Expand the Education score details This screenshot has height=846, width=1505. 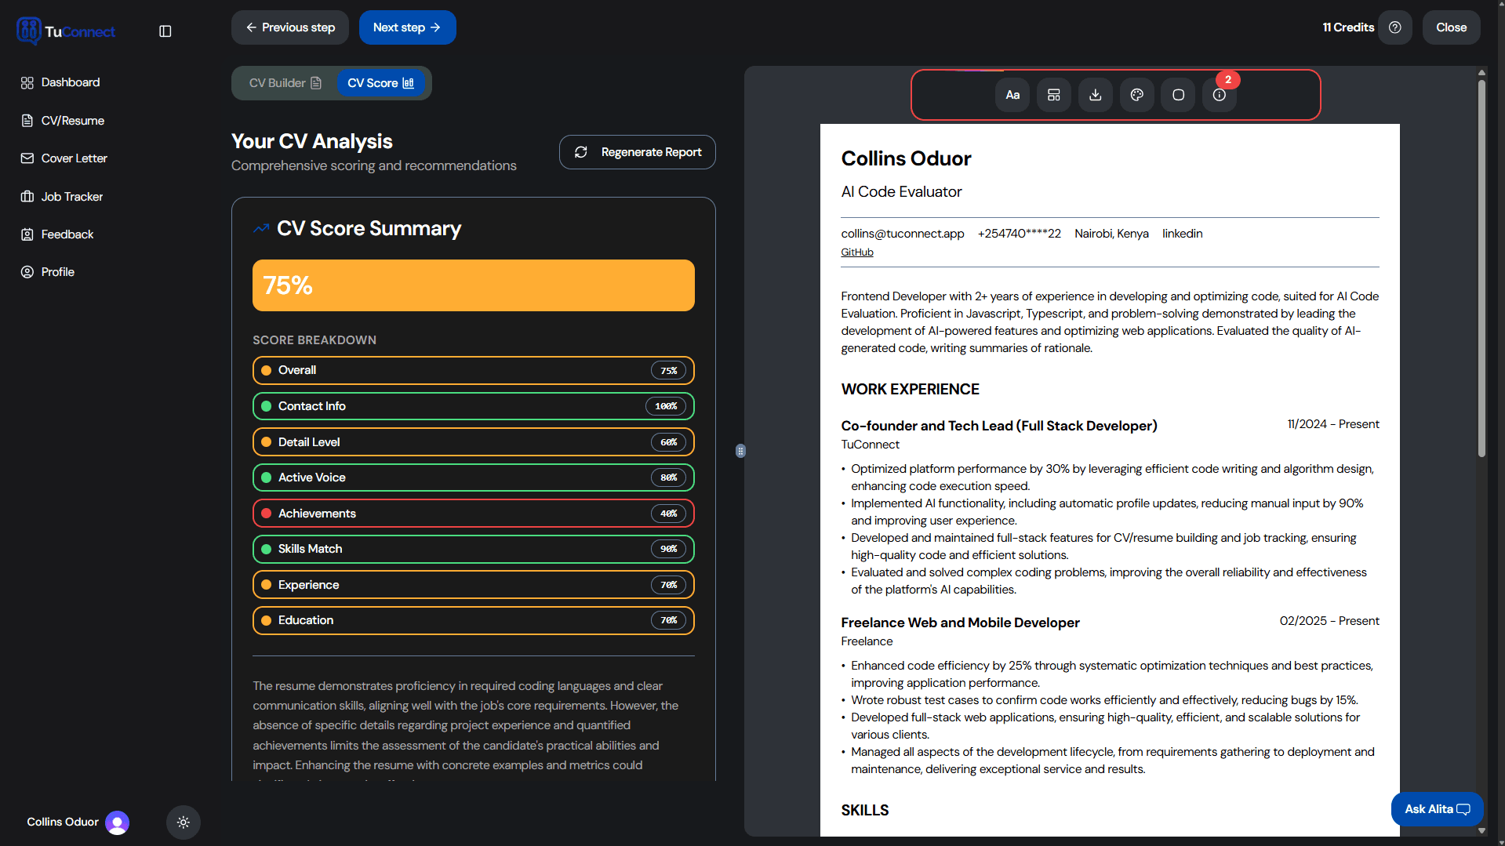(x=472, y=620)
